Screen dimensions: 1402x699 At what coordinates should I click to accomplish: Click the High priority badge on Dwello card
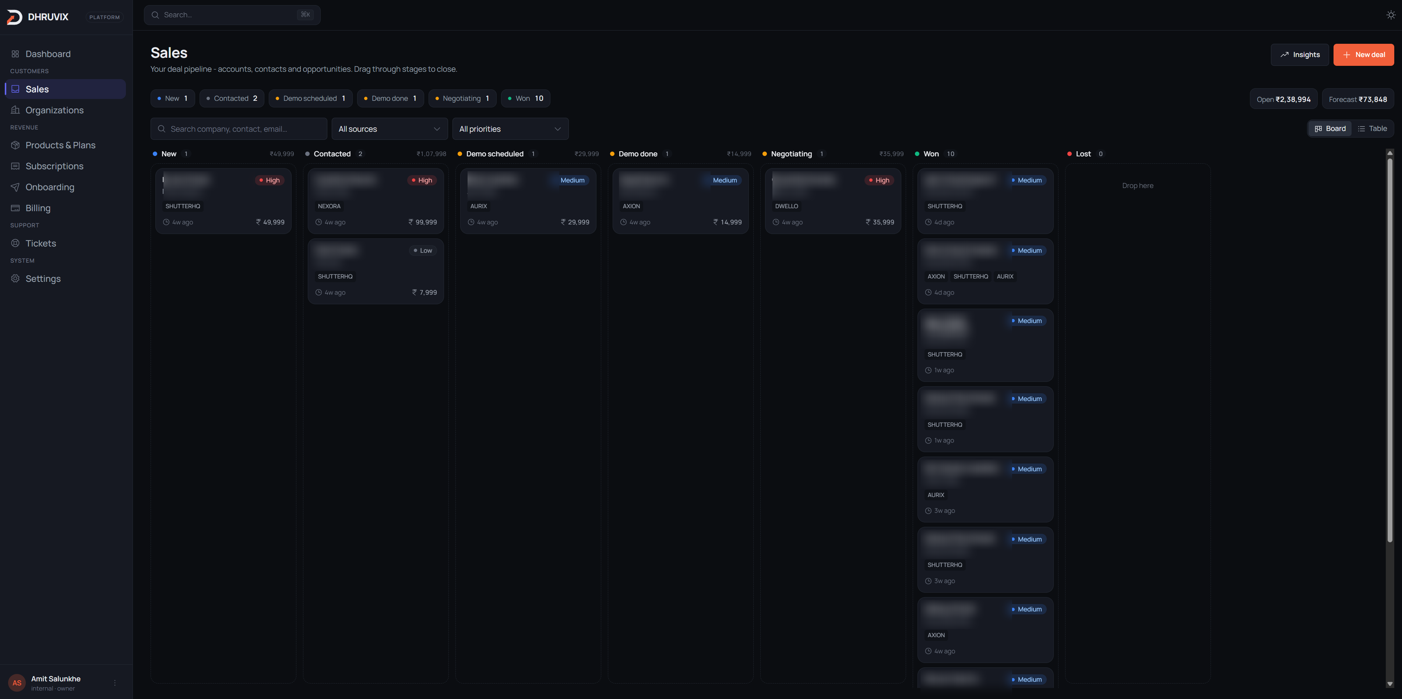879,180
